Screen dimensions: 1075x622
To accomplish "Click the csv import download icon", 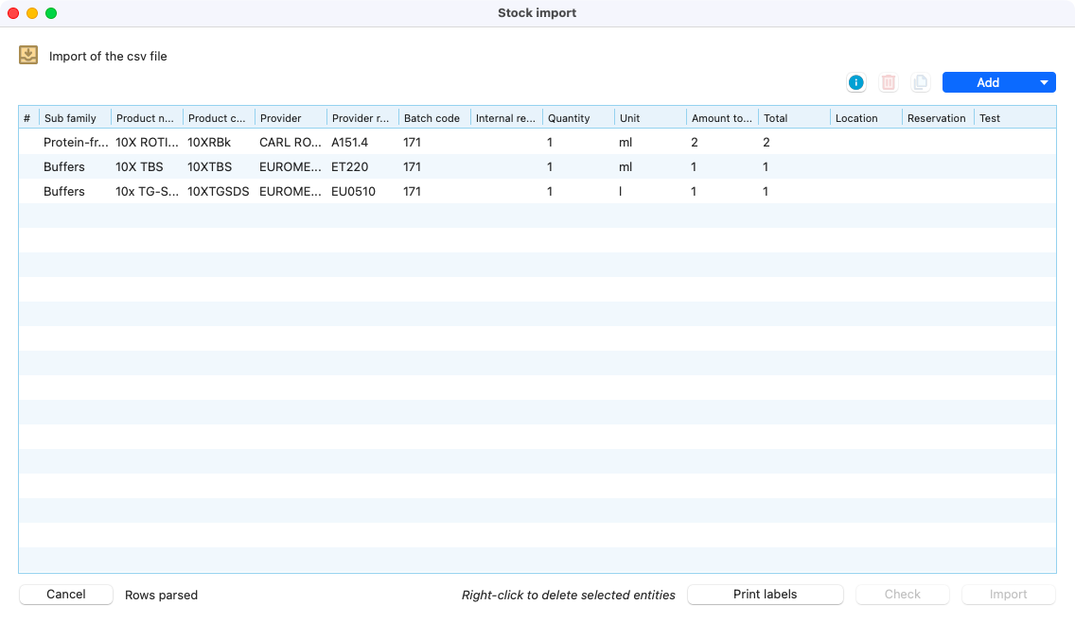I will (28, 55).
